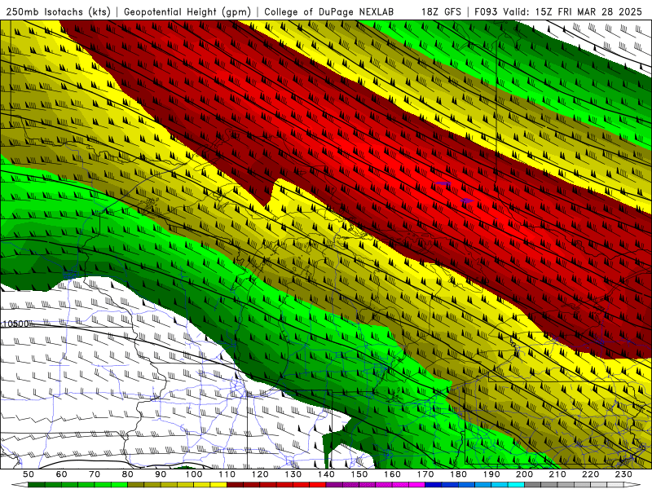Click the 'F093' forecast hour text
This screenshot has width=652, height=489.
point(486,11)
